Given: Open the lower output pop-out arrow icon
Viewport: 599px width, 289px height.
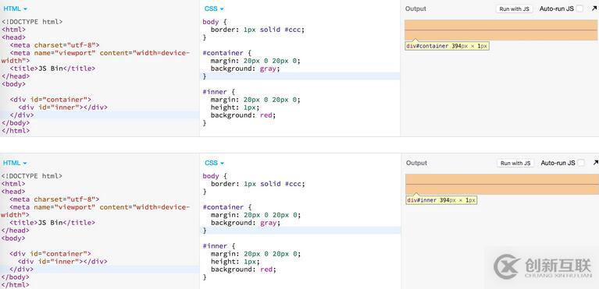Looking at the screenshot, I should [x=596, y=163].
